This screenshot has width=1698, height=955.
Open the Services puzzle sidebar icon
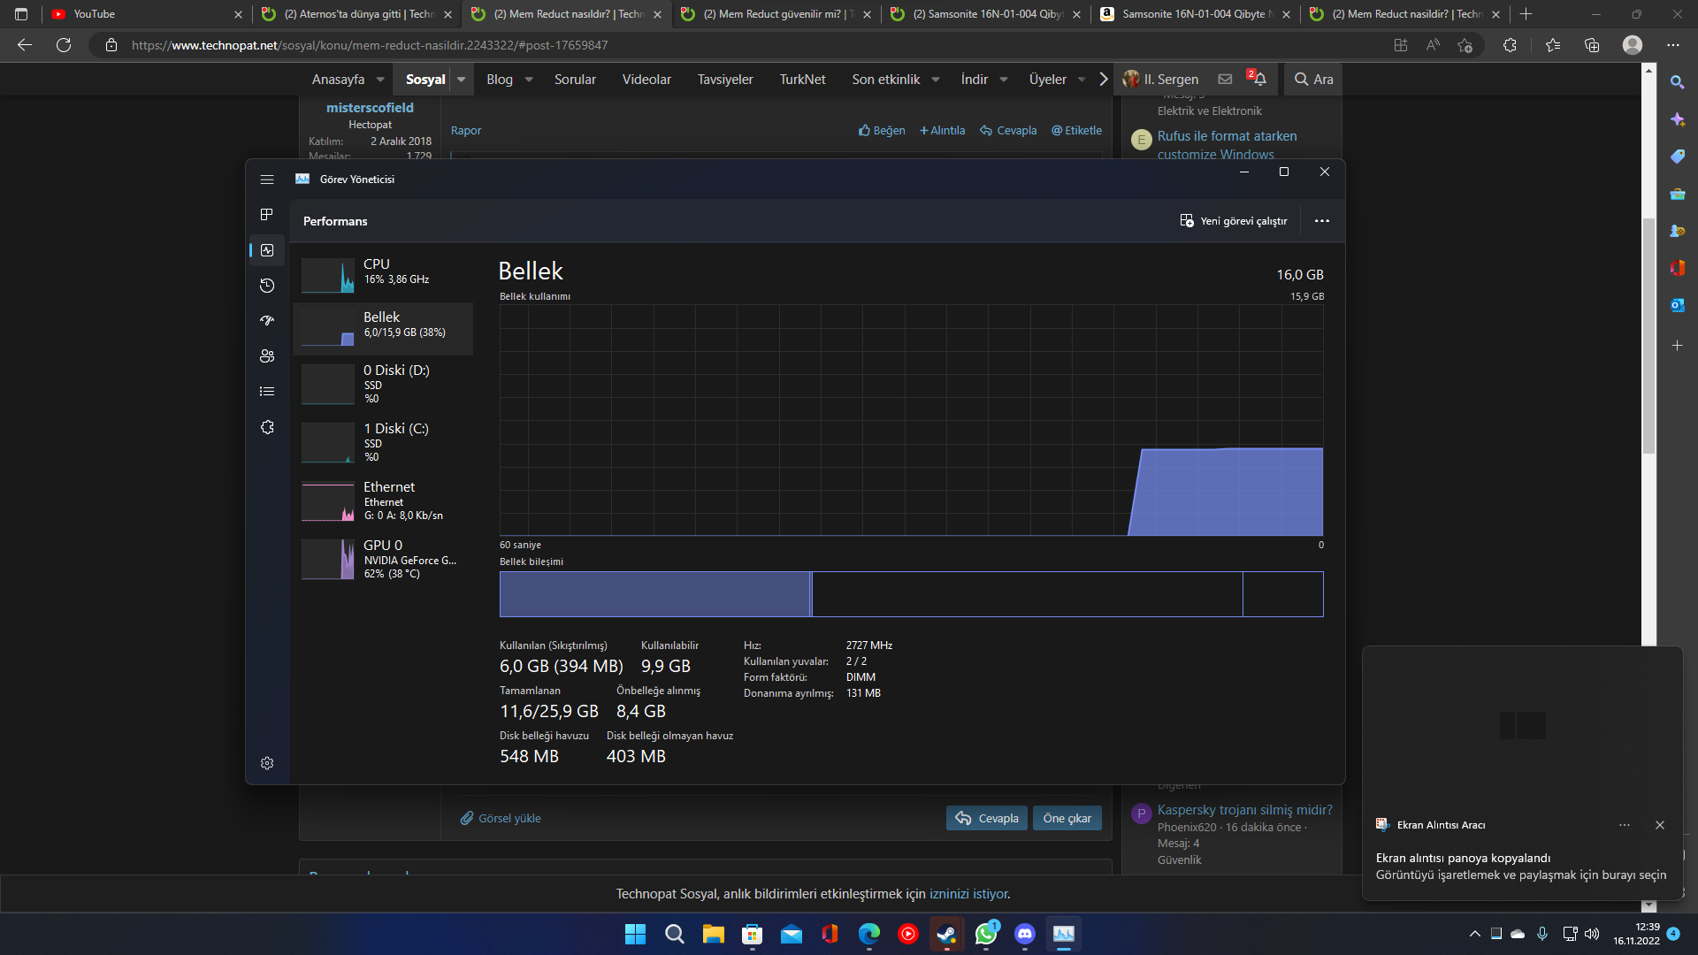point(266,427)
